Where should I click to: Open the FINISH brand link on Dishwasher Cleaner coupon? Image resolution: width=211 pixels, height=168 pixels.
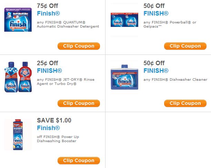[156, 71]
